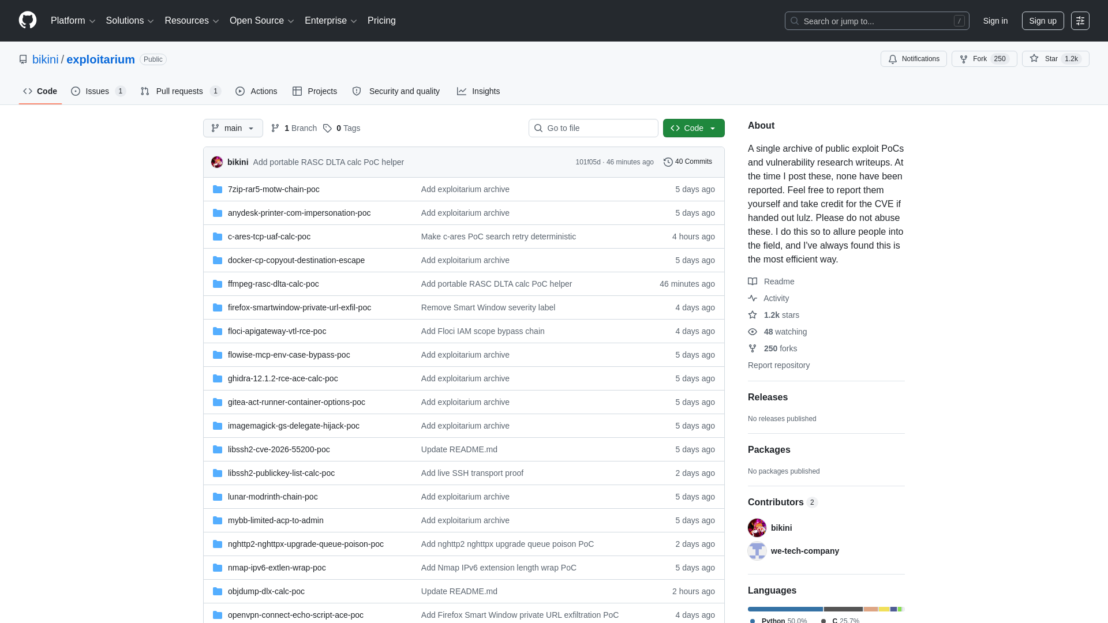
Task: Click the folder icon for ffmpeg-rasc-dlta-calc-poc
Action: [218, 284]
